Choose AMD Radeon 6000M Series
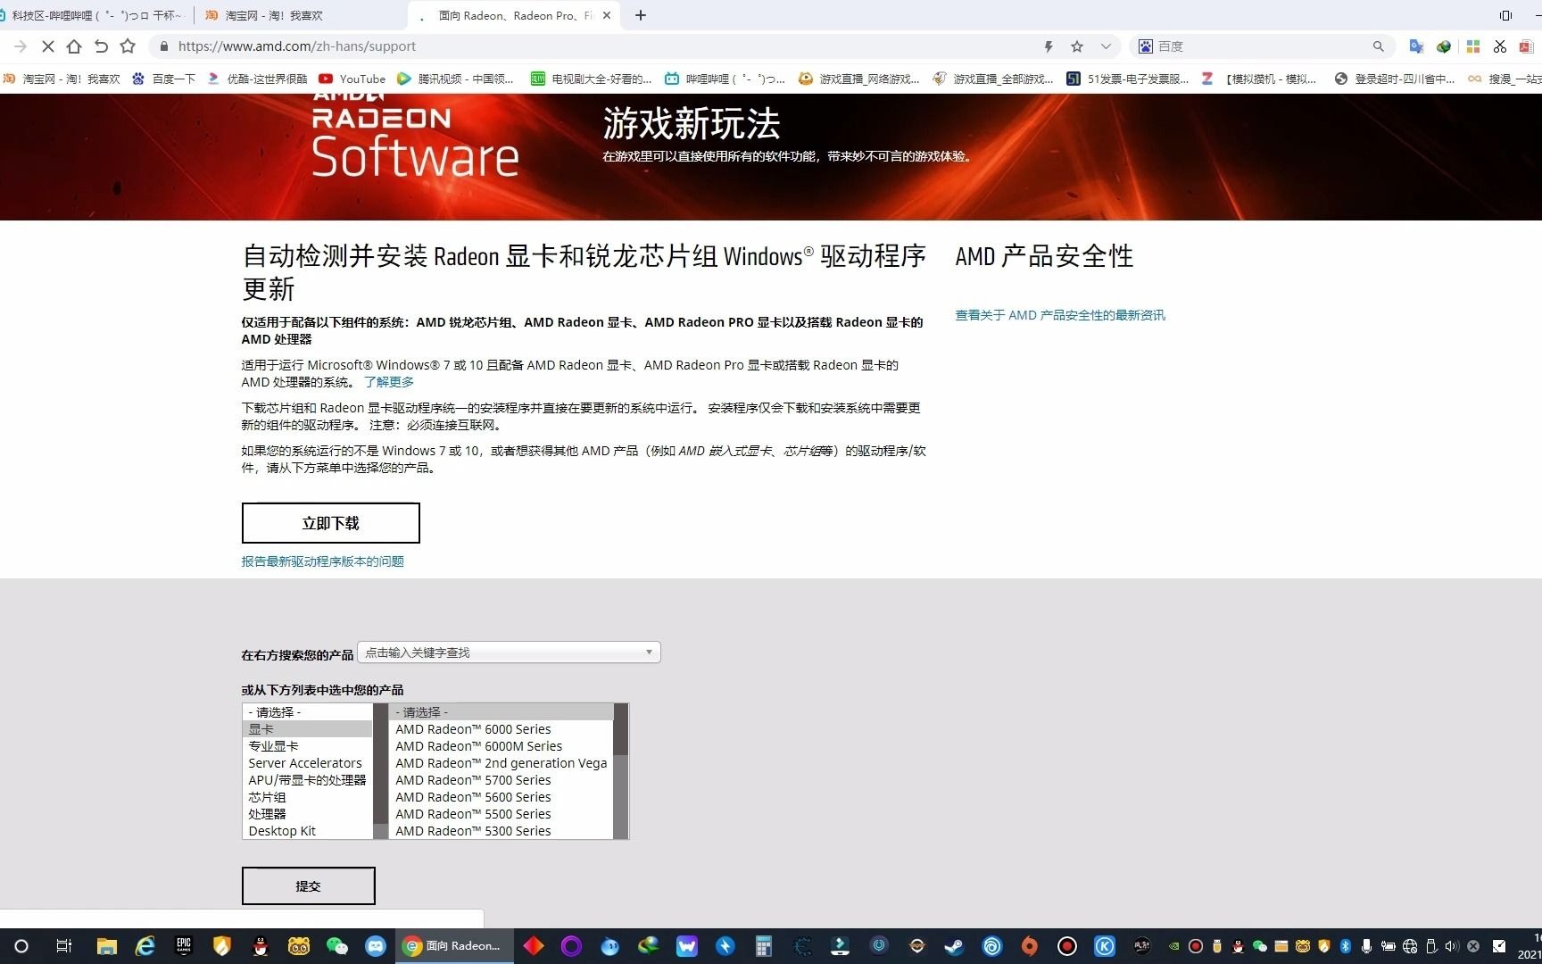1542x964 pixels. click(502, 746)
